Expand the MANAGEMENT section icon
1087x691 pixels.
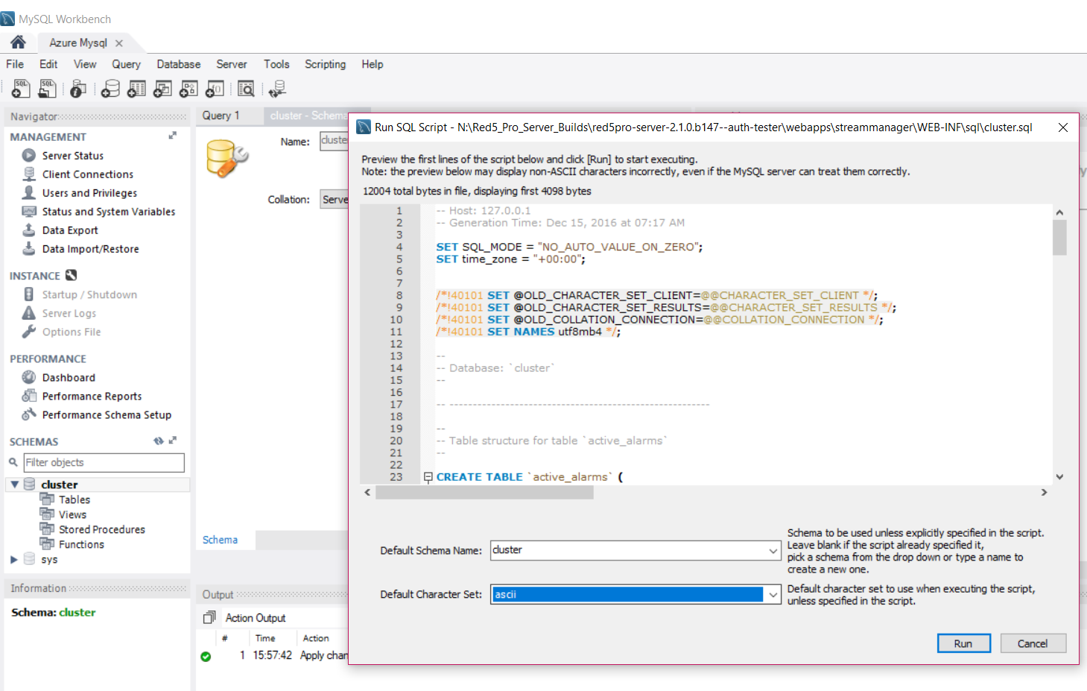tap(173, 136)
